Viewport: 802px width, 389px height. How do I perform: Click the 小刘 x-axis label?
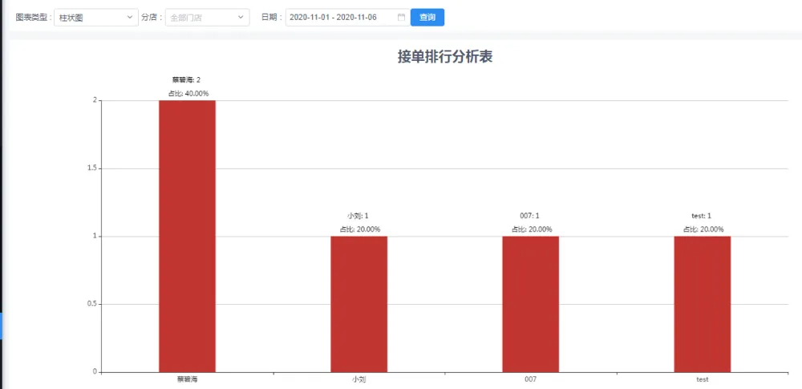click(x=358, y=379)
